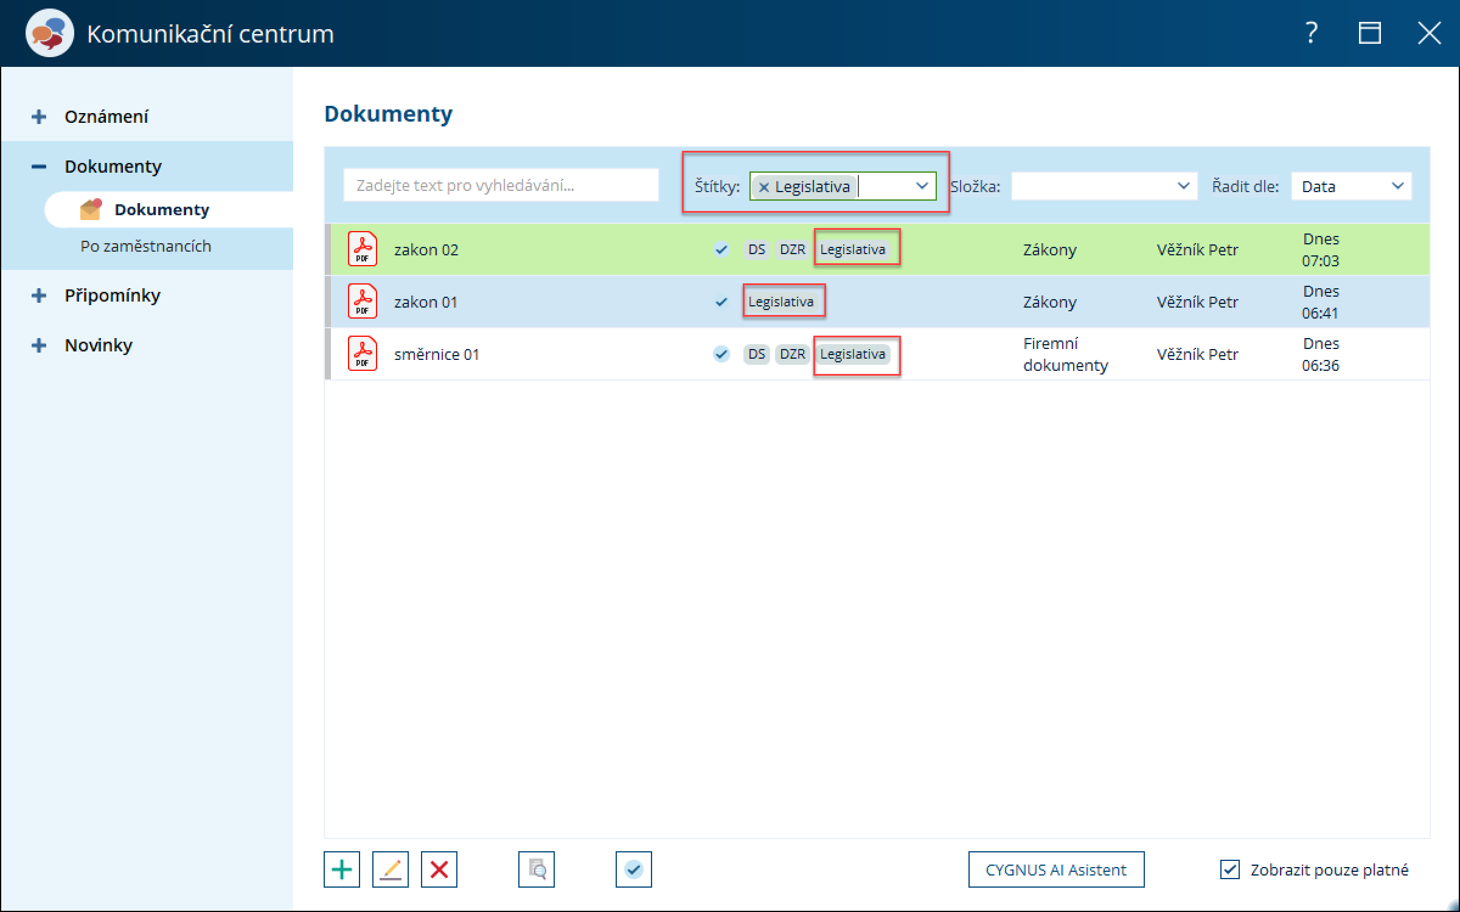
Task: Click the document search text field
Action: (500, 185)
